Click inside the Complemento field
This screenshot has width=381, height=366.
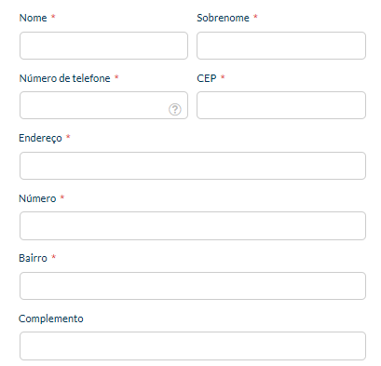[x=193, y=346]
